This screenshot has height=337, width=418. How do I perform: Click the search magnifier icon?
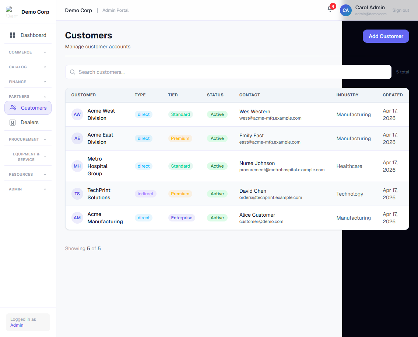73,72
